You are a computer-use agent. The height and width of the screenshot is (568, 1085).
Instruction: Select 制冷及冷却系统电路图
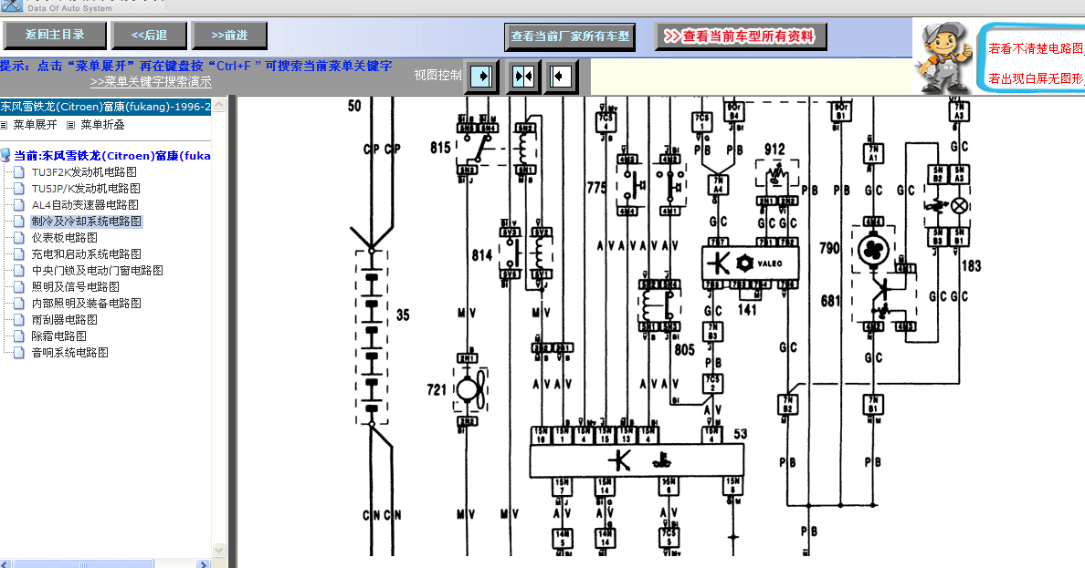[x=87, y=222]
